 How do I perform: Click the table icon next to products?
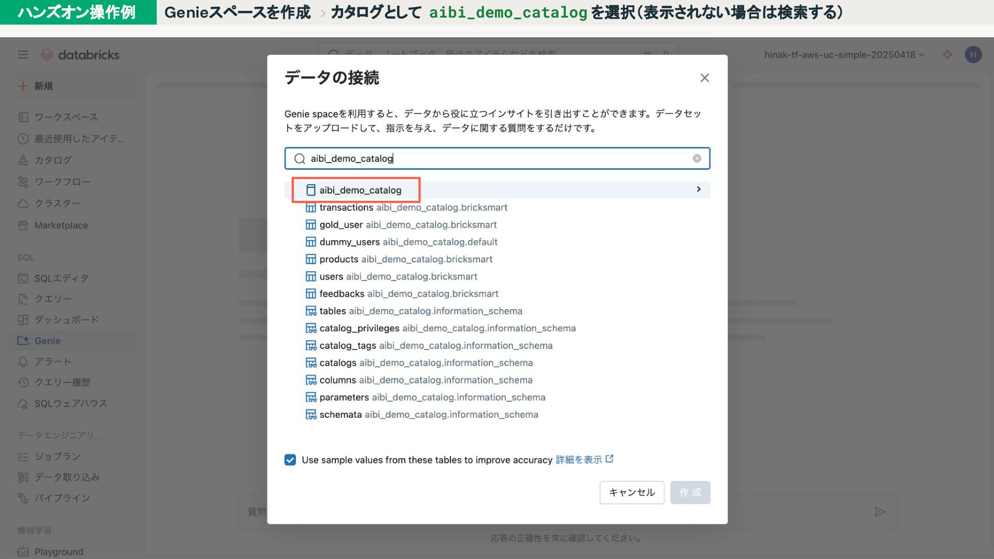310,259
